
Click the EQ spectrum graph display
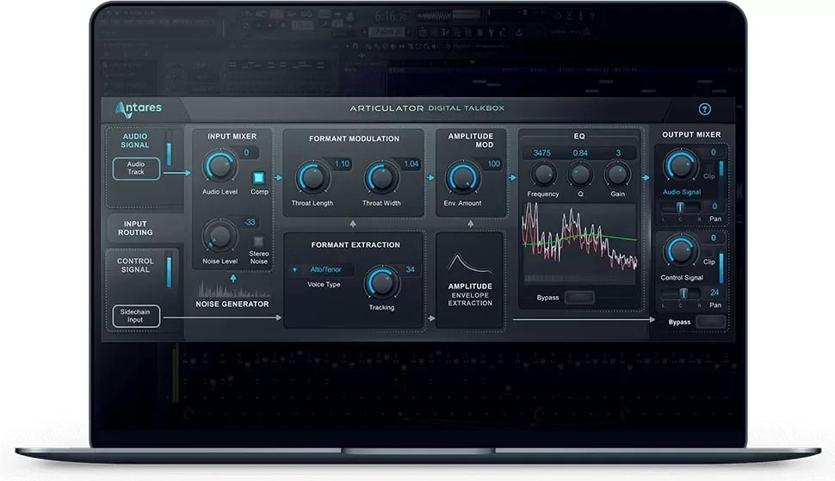click(580, 243)
